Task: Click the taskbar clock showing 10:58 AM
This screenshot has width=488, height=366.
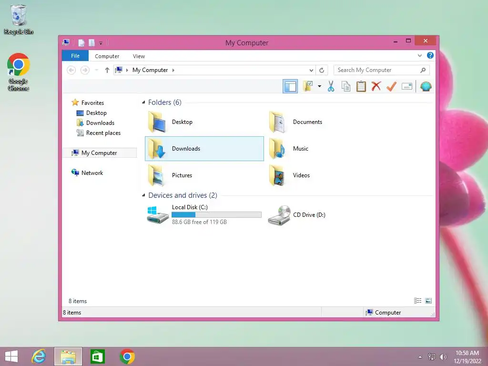Action: click(467, 357)
